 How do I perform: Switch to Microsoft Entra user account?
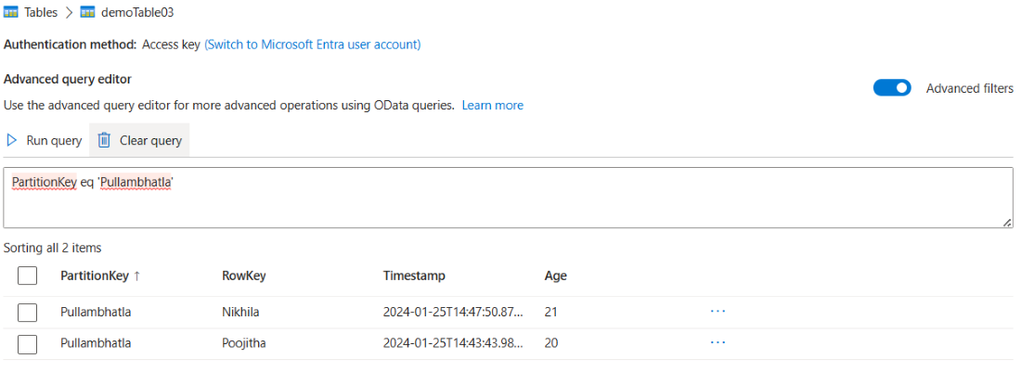tap(312, 44)
